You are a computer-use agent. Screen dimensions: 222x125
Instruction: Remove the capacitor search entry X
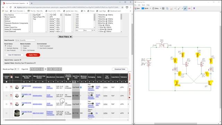click(x=20, y=60)
